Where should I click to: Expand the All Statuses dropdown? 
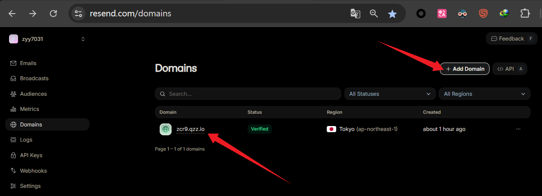[390, 94]
